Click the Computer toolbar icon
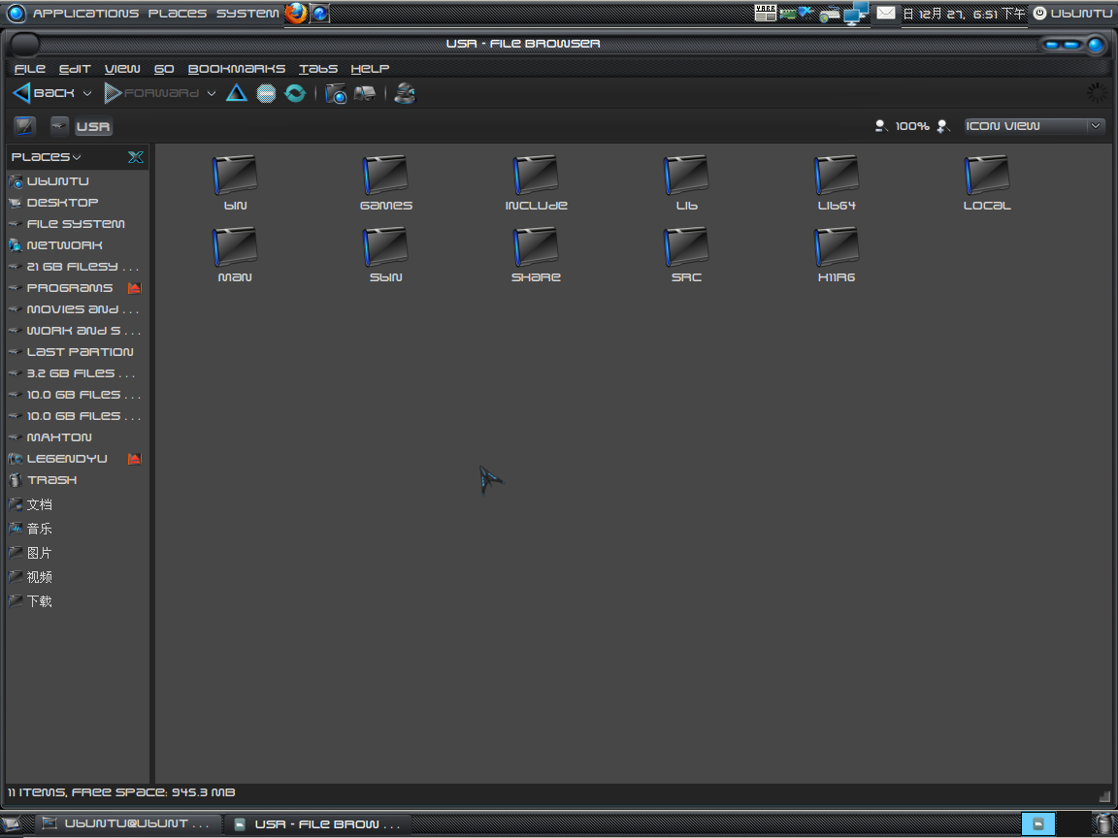The height and width of the screenshot is (838, 1118). click(x=365, y=93)
